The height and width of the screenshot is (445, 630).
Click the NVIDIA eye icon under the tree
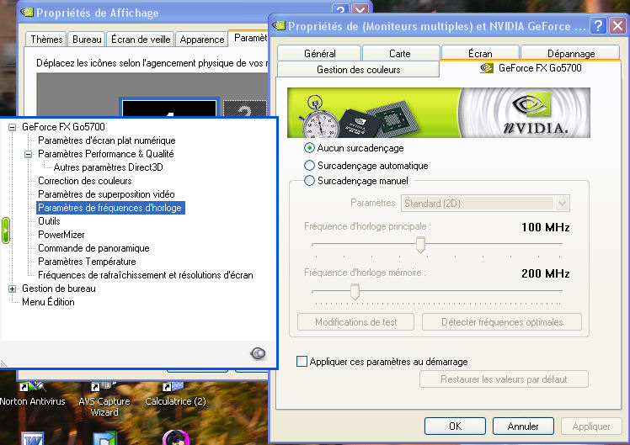258,353
